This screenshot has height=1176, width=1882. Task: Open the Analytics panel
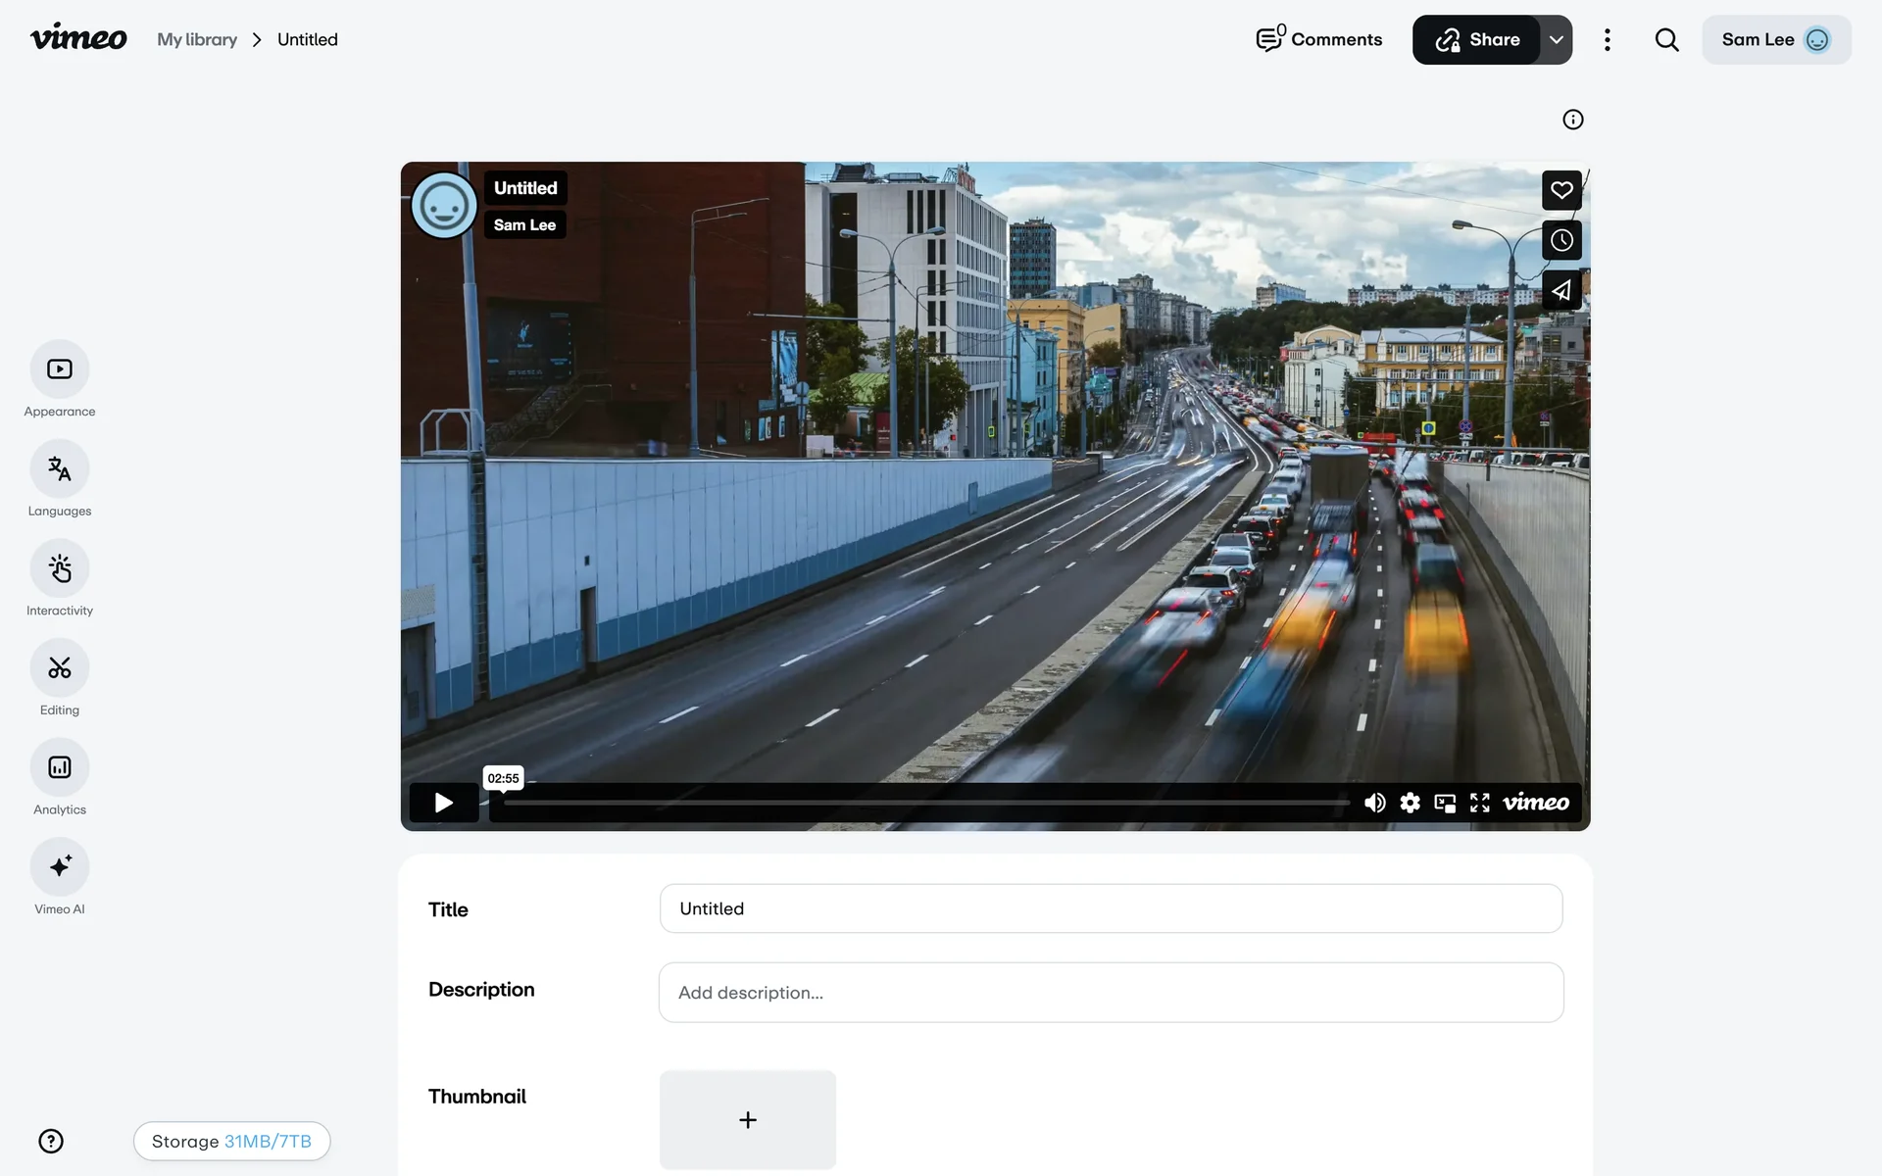60,767
